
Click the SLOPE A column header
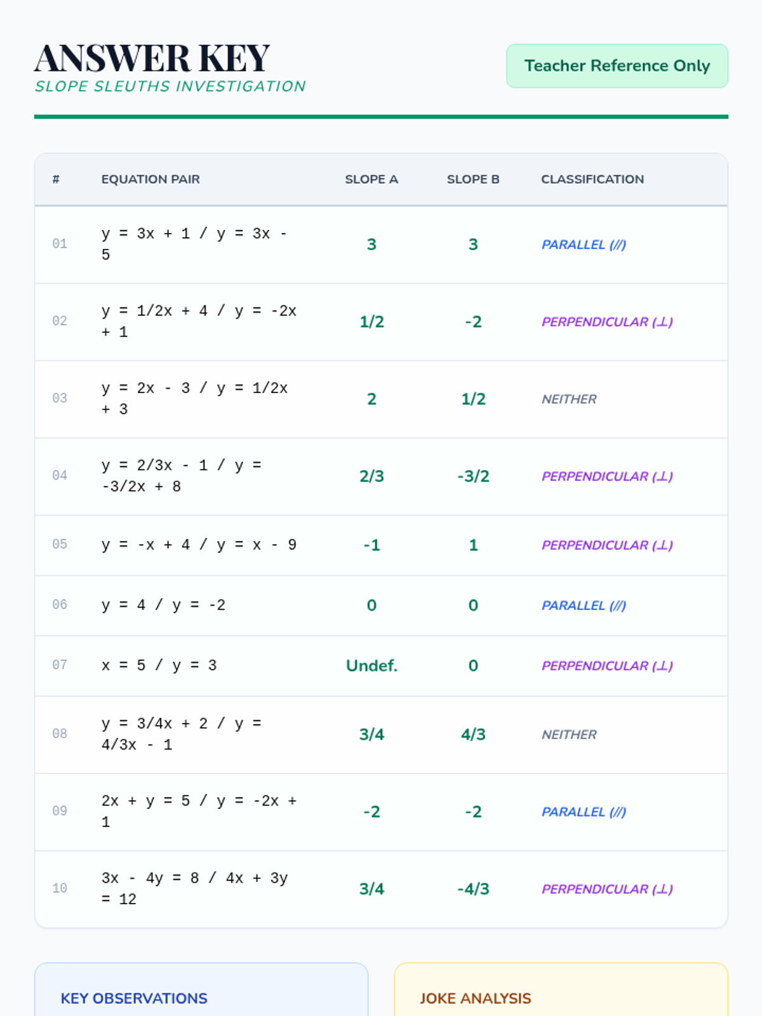pyautogui.click(x=371, y=179)
